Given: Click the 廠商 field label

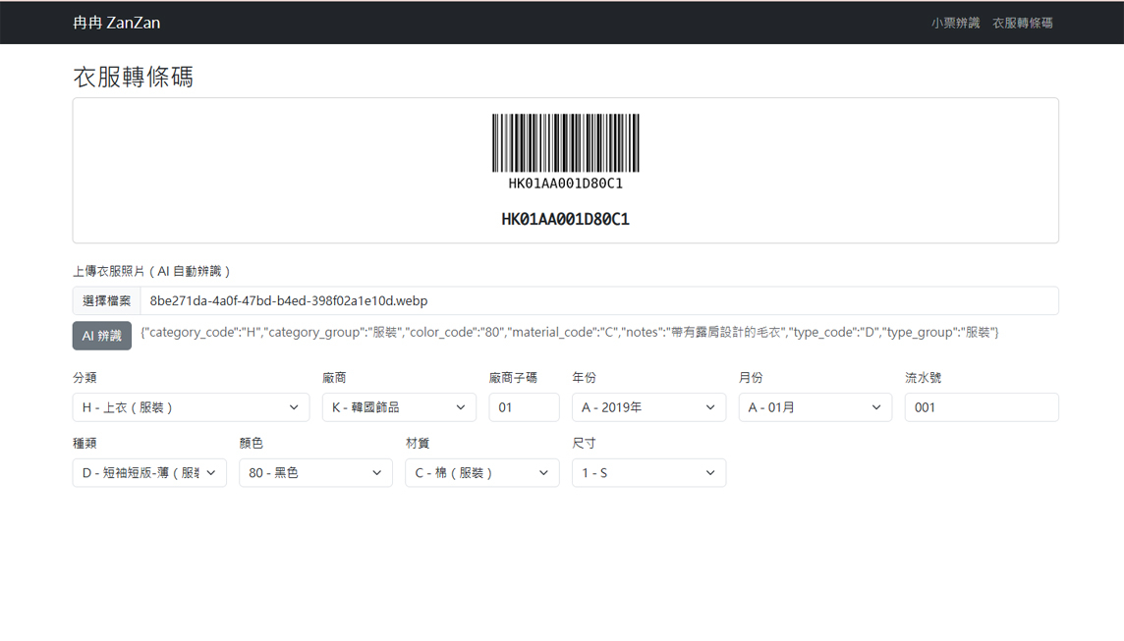Looking at the screenshot, I should (x=334, y=378).
